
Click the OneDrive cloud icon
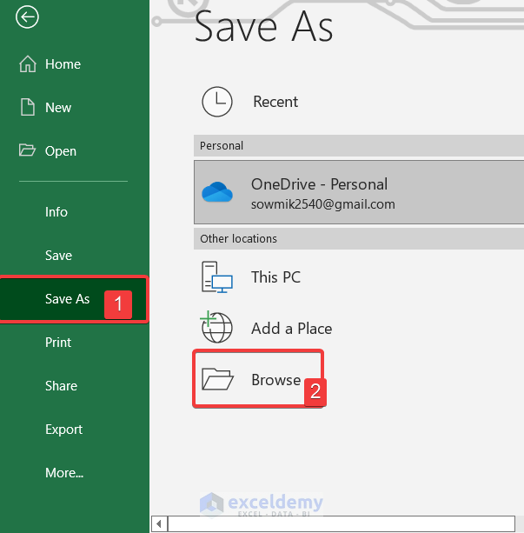click(217, 192)
